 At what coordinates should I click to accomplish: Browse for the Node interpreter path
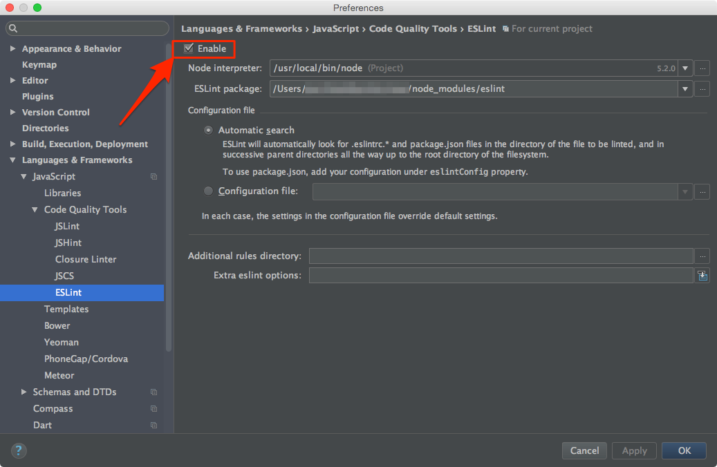(x=702, y=68)
